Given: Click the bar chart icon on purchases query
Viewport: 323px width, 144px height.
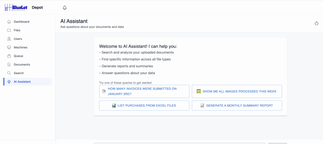Looking at the screenshot, I should pos(114,105).
